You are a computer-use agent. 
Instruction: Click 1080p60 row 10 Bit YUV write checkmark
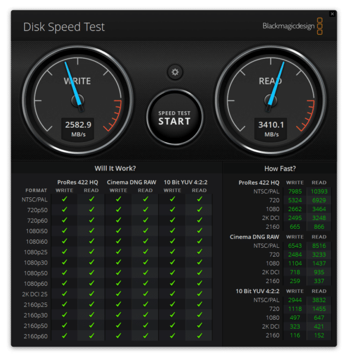tap(173, 283)
